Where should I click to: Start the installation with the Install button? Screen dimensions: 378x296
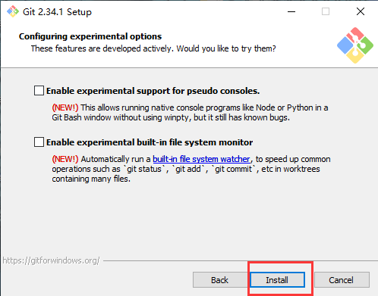[x=277, y=280]
